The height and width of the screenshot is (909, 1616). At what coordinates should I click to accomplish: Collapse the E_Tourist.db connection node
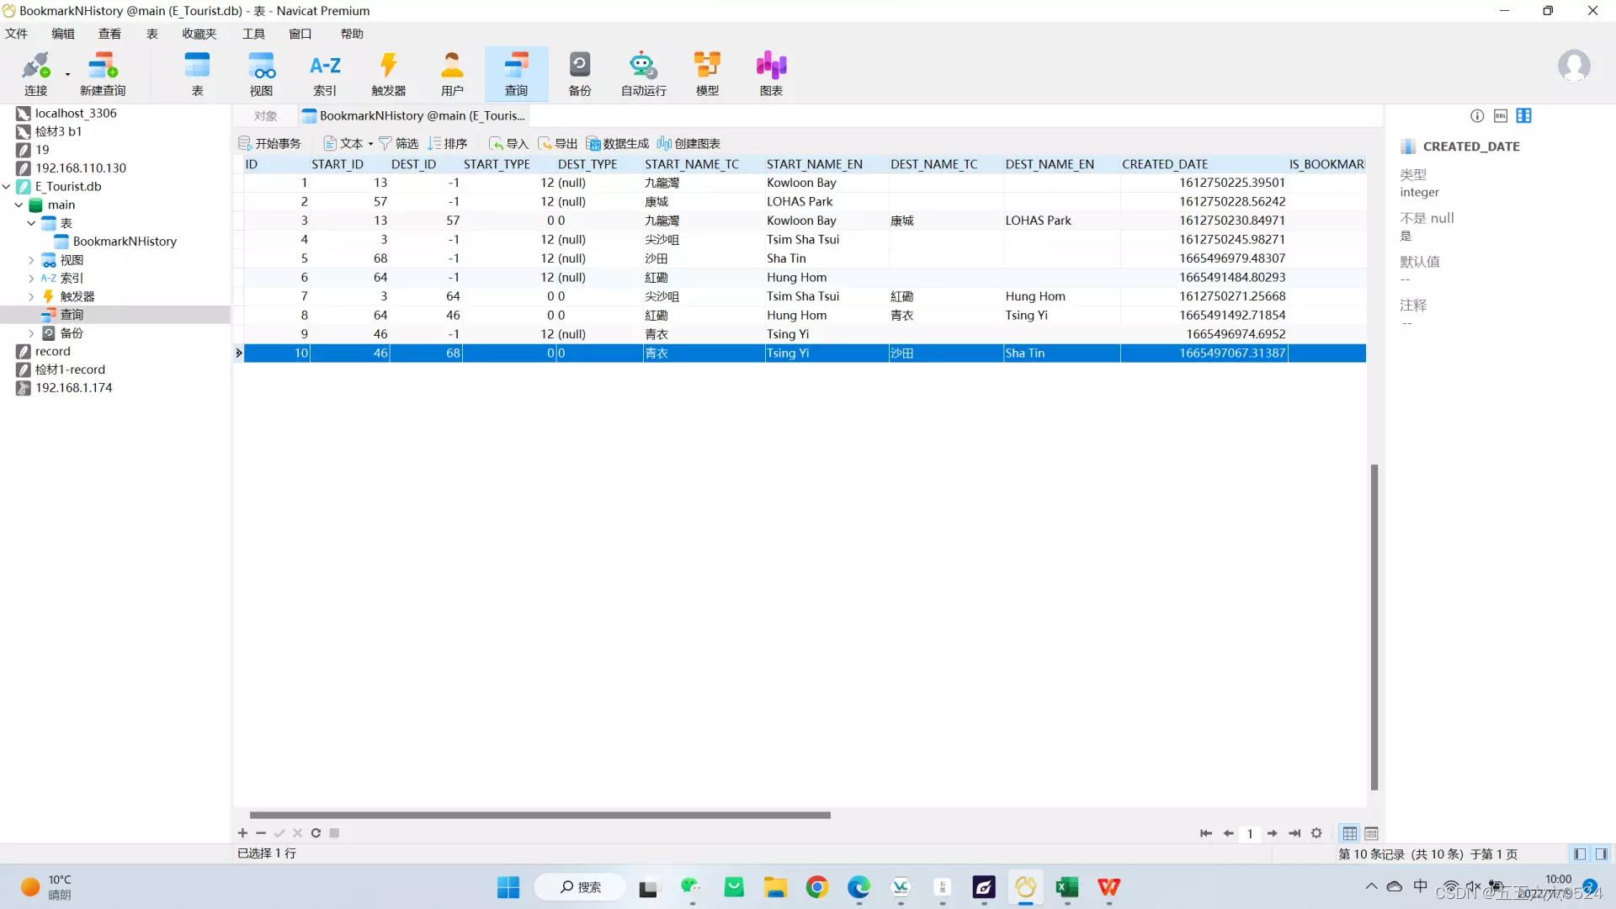click(x=7, y=187)
